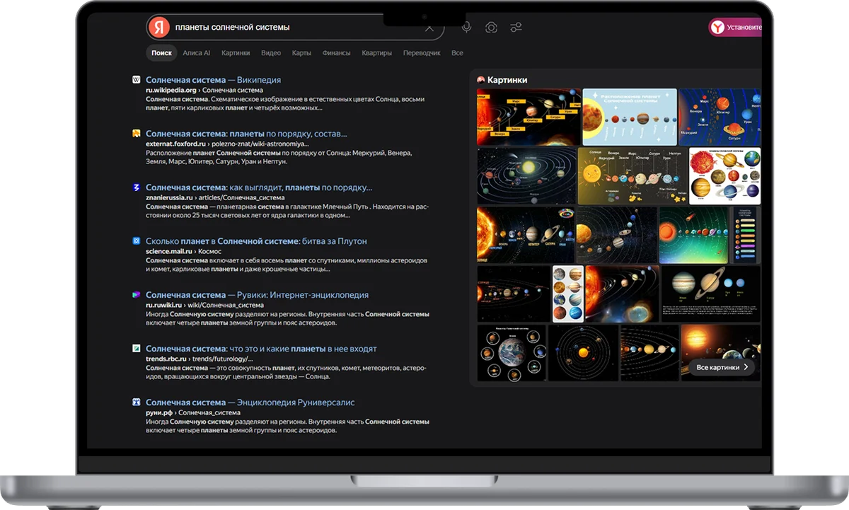
Task: Open the Видео tab
Action: pos(271,53)
